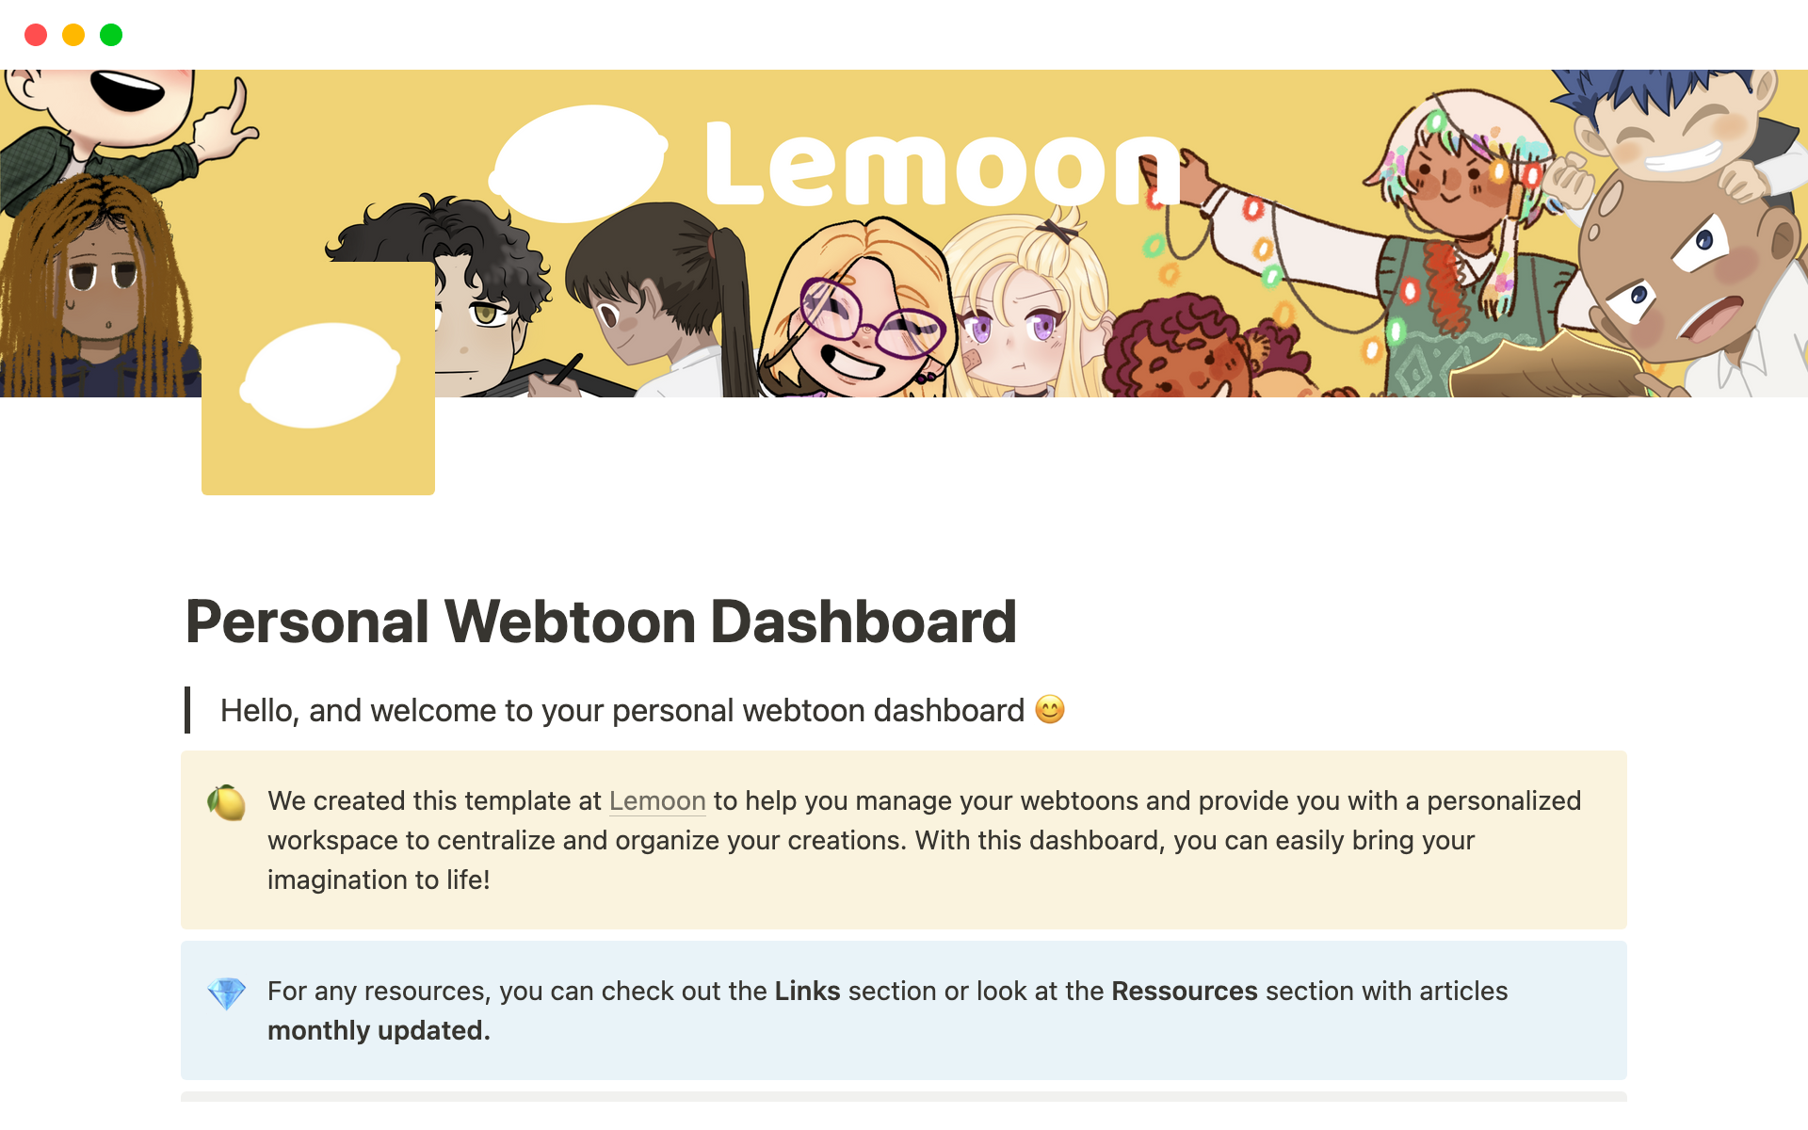This screenshot has width=1808, height=1130.
Task: Click the smiling emoji after the welcome quote
Action: coord(1049,709)
